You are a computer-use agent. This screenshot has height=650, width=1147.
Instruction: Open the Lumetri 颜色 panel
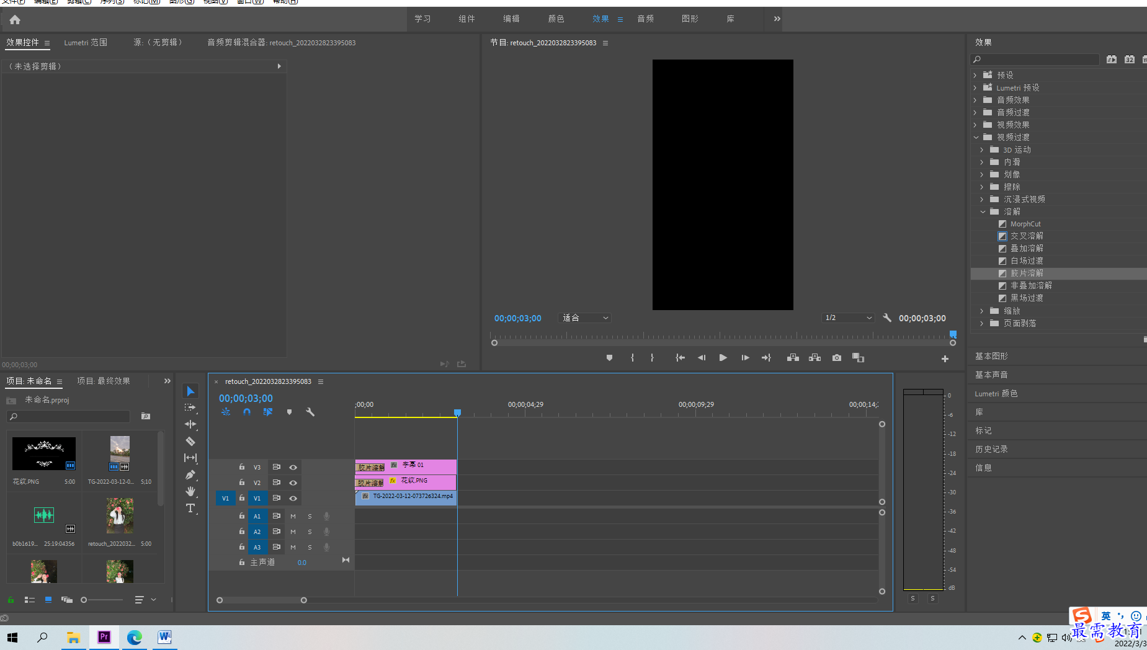tap(996, 393)
